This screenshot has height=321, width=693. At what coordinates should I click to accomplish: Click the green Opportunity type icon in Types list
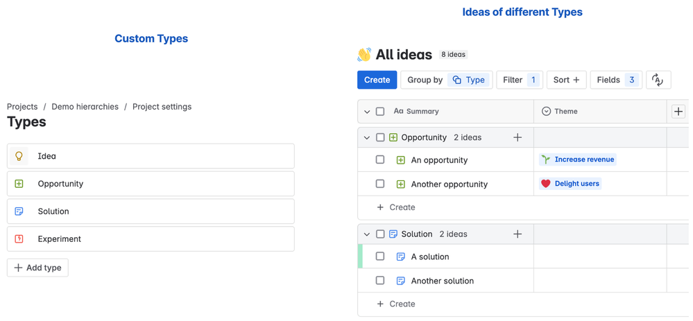[19, 184]
